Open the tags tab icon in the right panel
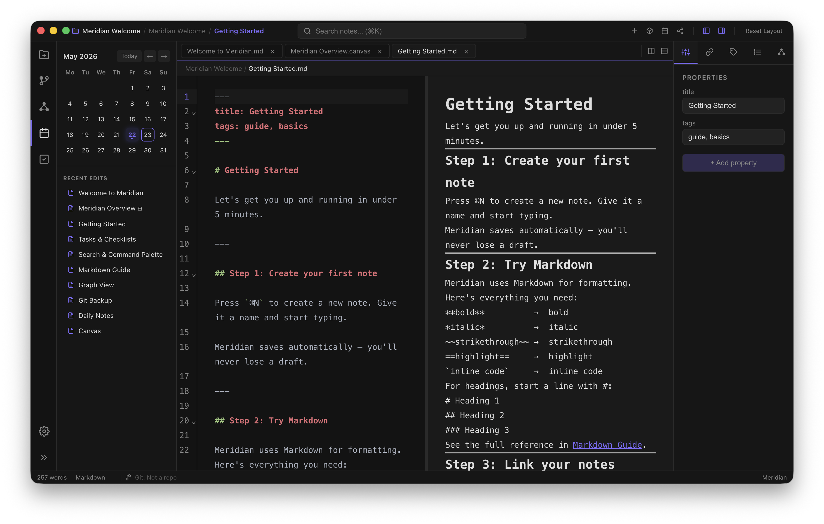Screen dimensions: 824x524 point(733,52)
